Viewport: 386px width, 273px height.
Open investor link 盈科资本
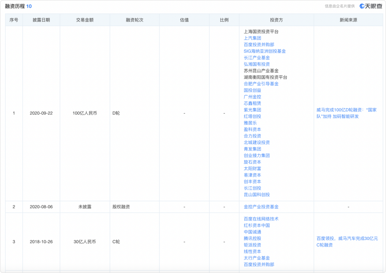[252, 129]
